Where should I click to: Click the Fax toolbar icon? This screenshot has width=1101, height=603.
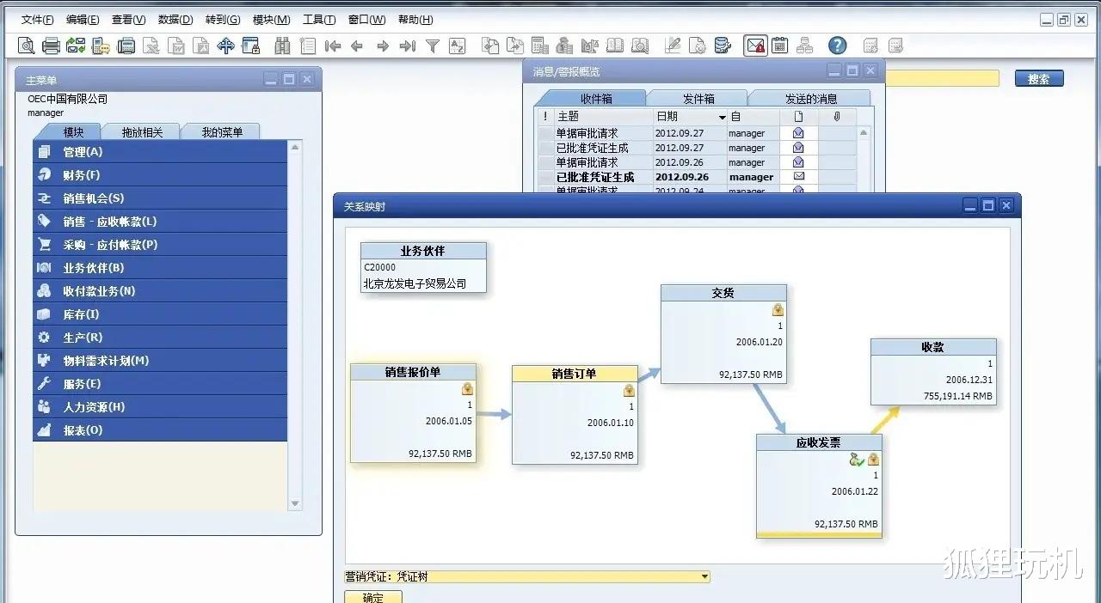point(126,46)
